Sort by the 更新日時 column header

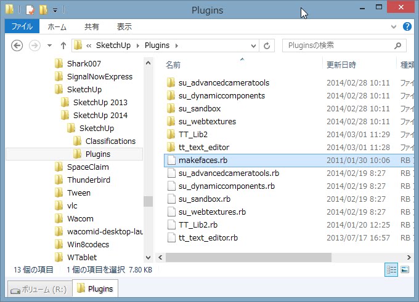341,65
